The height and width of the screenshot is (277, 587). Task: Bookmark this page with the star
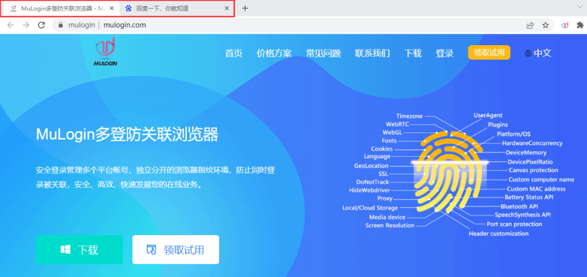[x=546, y=25]
